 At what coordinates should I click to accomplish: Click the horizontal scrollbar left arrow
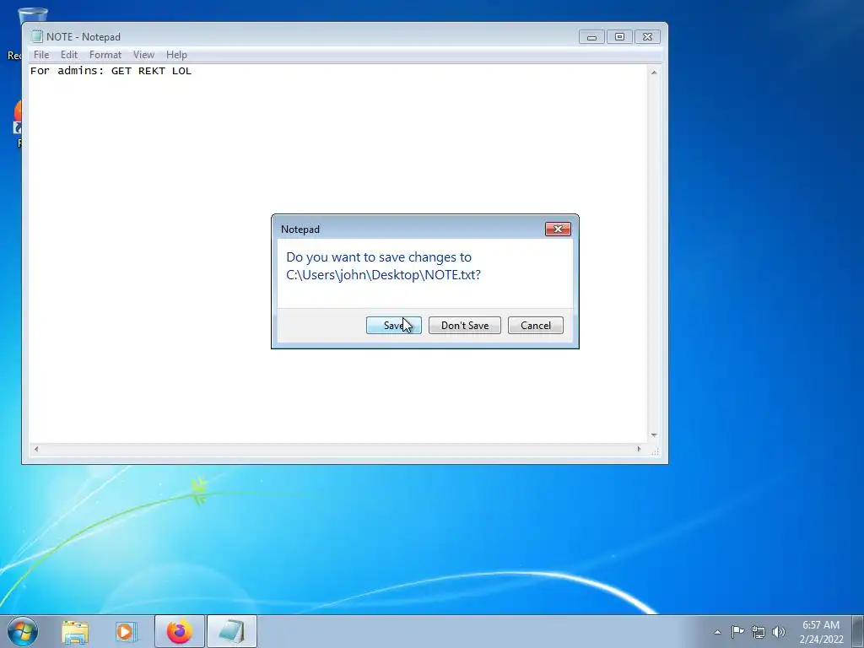pyautogui.click(x=36, y=449)
